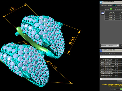
Task: Click the metal table scroll-left arrow
Action: pos(101,79)
